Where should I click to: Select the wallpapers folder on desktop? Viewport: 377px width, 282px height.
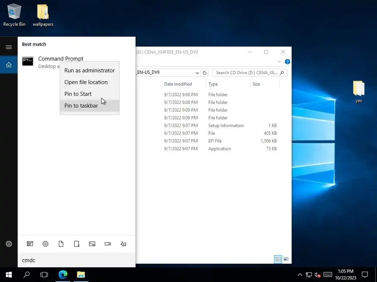43,15
